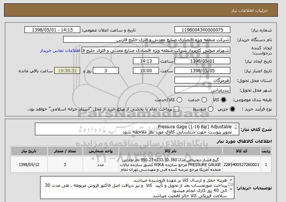This screenshot has width=286, height=202.
Task: Click the delivery city field بندرعباس
Action: (x=202, y=90)
